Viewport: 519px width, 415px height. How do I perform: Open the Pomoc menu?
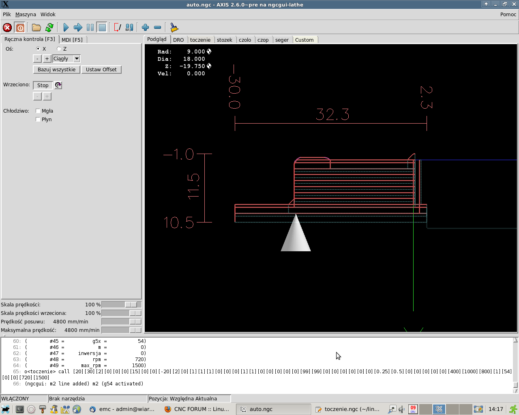508,14
